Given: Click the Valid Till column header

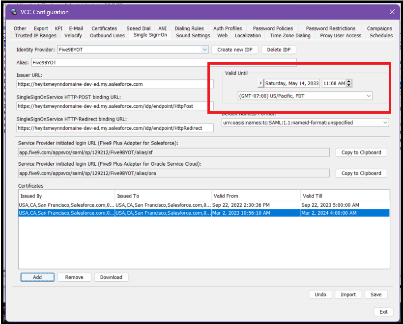Looking at the screenshot, I should click(x=345, y=196).
